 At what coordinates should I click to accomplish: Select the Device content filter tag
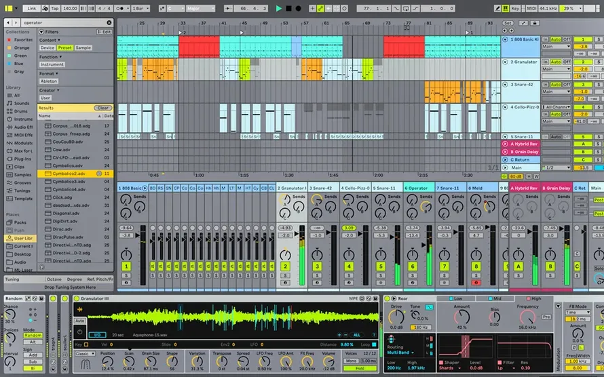click(48, 47)
